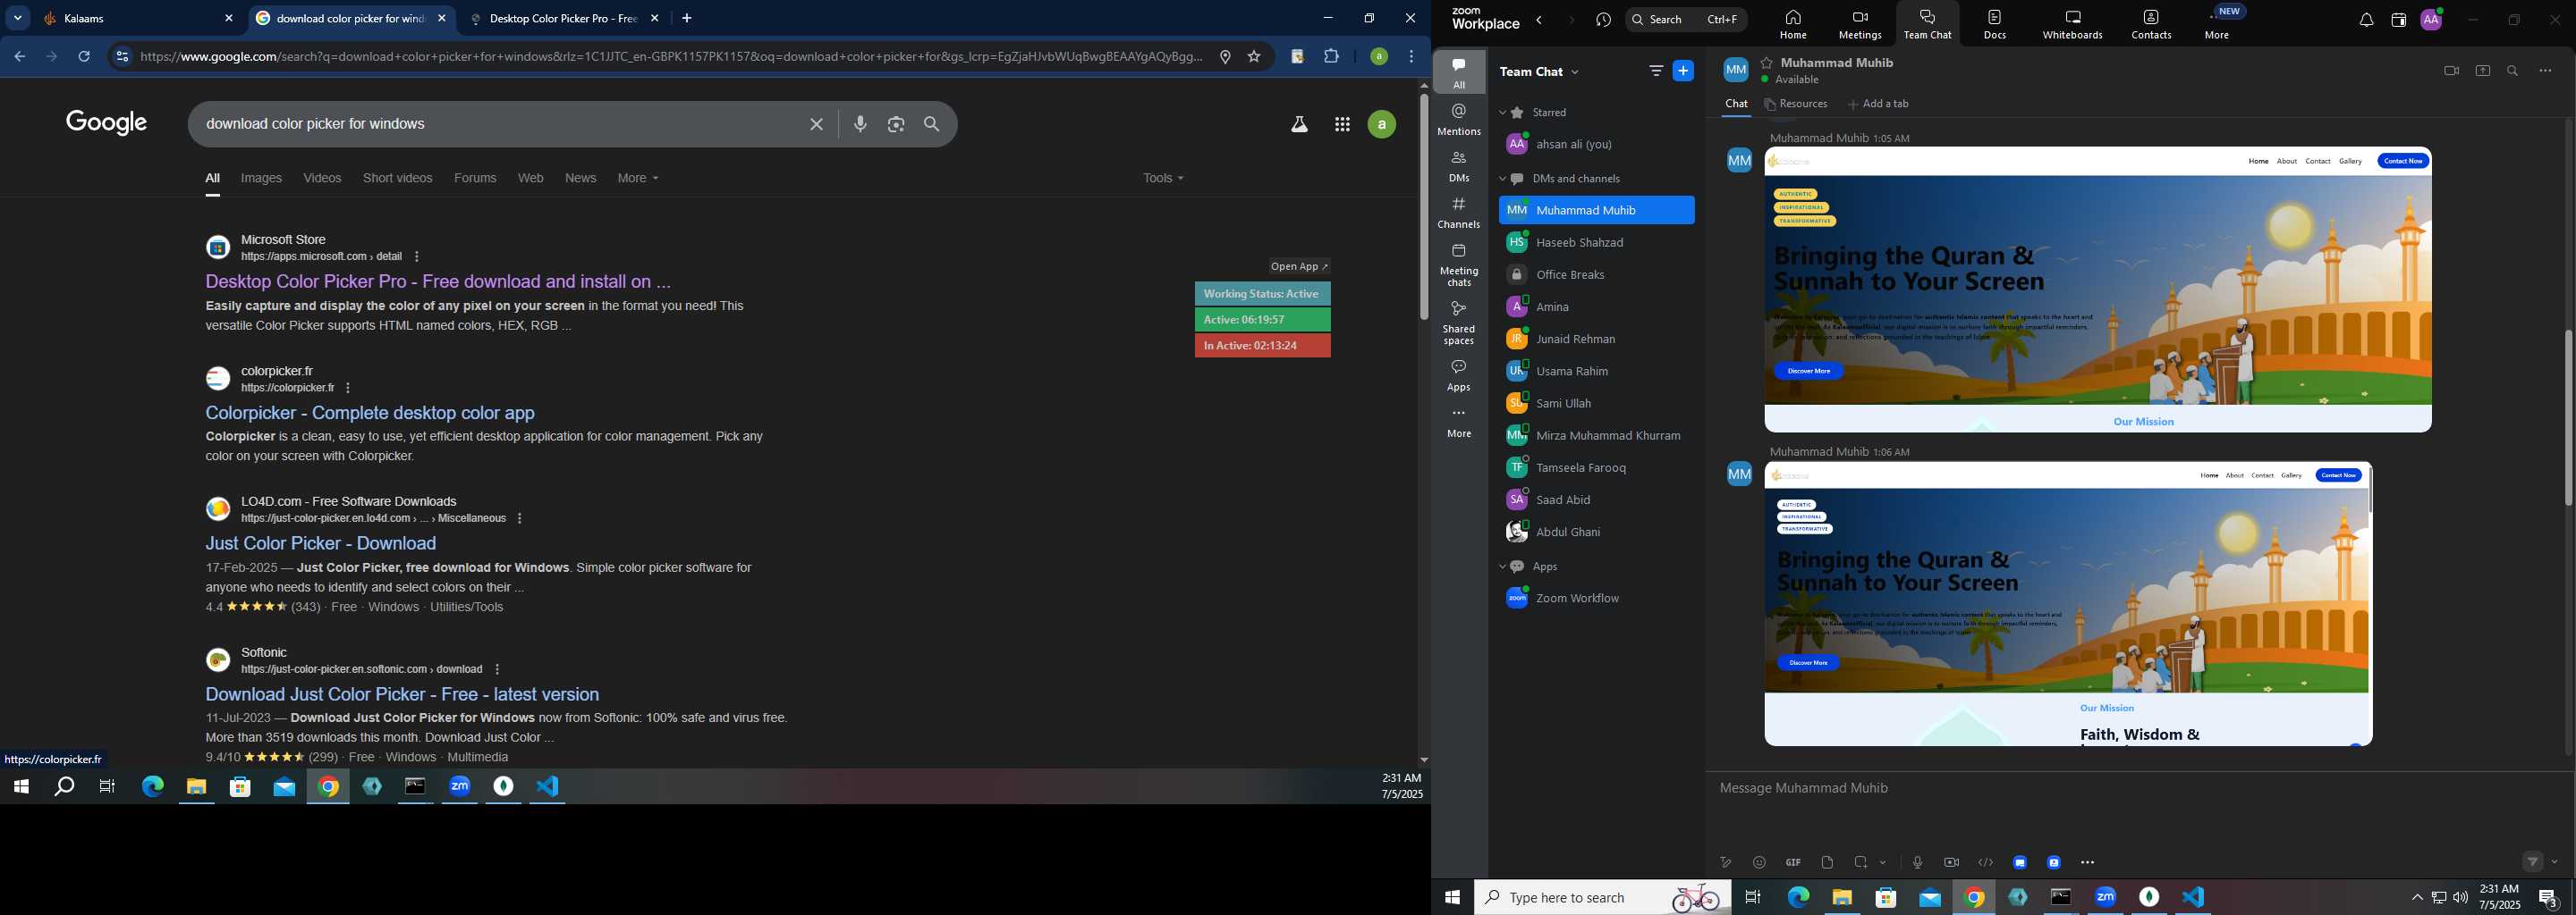Click Add a tab in chat

(x=1878, y=104)
